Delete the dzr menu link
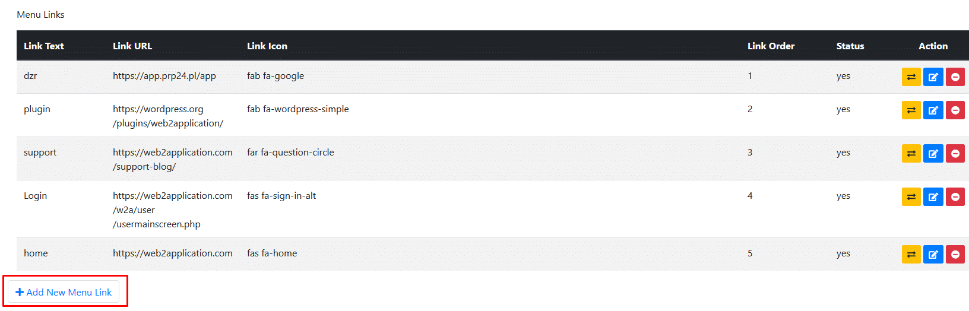969x311 pixels. tap(955, 77)
